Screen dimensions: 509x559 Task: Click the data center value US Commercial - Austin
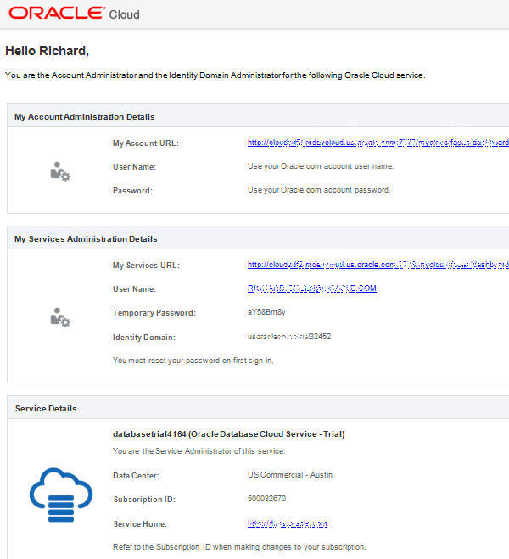pos(290,475)
